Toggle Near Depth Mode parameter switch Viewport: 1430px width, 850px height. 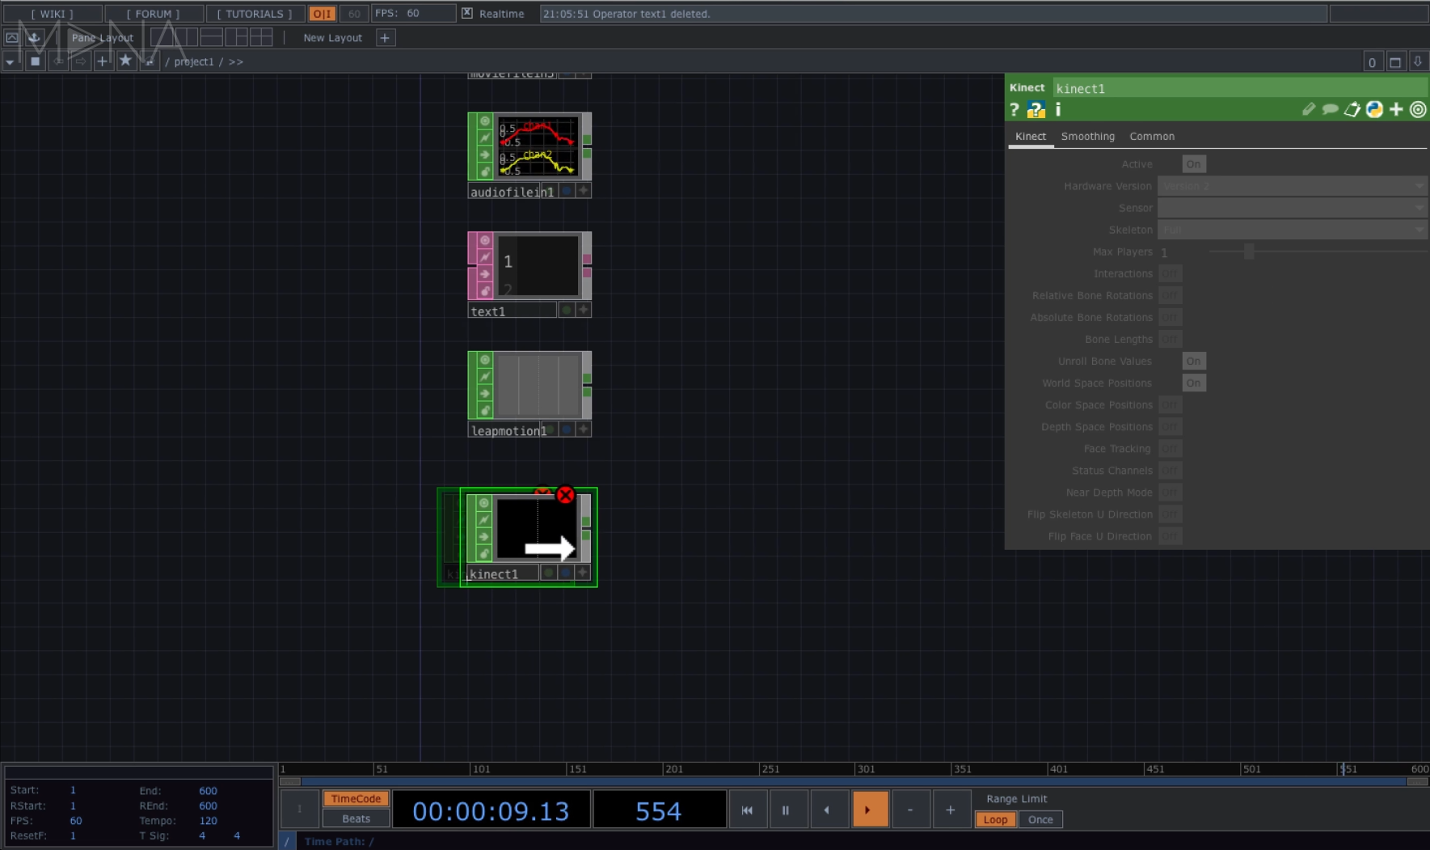click(1170, 493)
